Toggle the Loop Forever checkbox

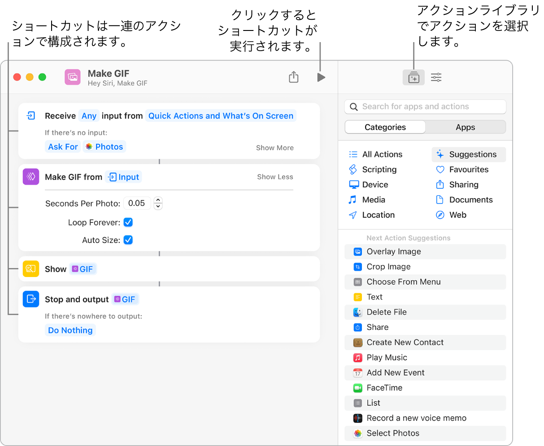click(128, 222)
